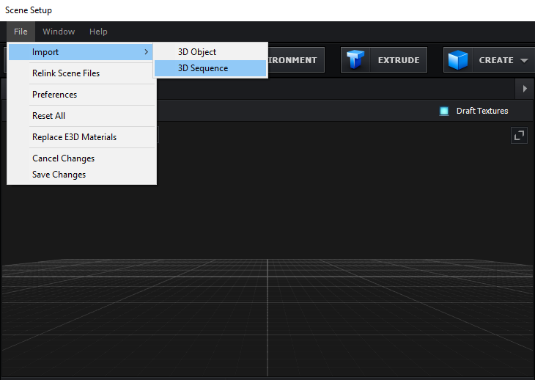
Task: Choose Reset All menu entry
Action: (x=48, y=116)
